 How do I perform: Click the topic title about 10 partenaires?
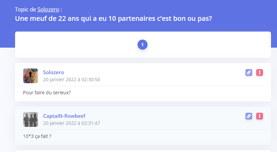click(113, 18)
